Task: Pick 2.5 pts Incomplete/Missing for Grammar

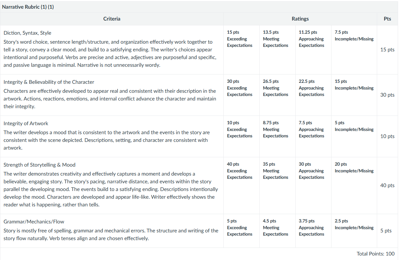Action: (x=354, y=224)
